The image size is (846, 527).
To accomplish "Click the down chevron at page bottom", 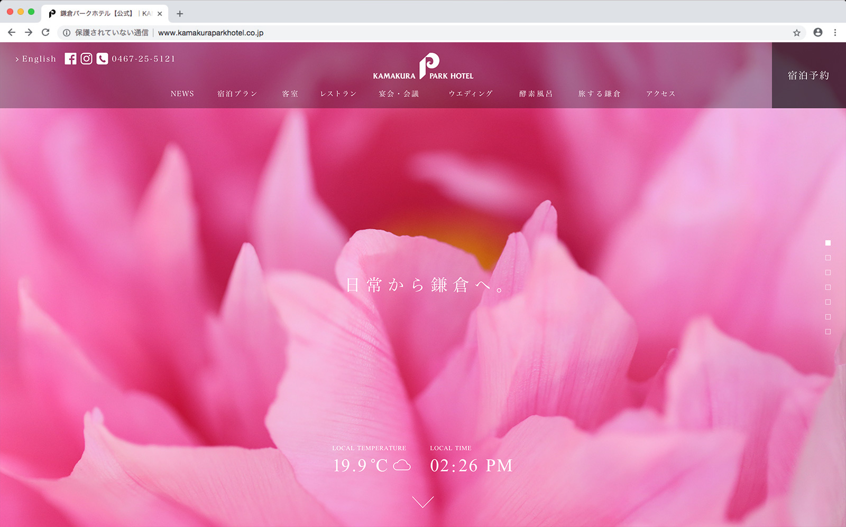I will click(x=423, y=502).
